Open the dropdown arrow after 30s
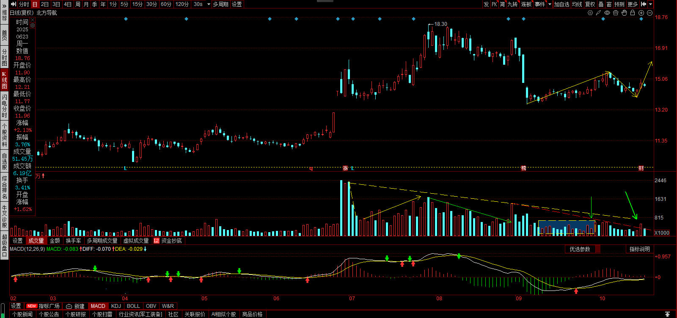 point(209,4)
